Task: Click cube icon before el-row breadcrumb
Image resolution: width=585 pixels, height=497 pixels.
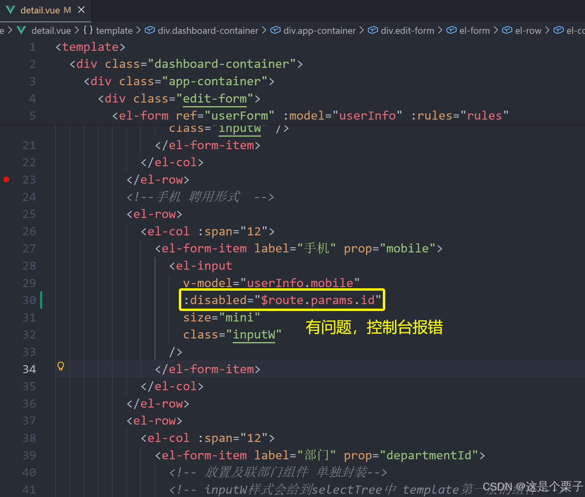Action: coord(507,30)
